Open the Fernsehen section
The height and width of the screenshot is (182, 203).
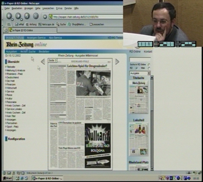11,123
